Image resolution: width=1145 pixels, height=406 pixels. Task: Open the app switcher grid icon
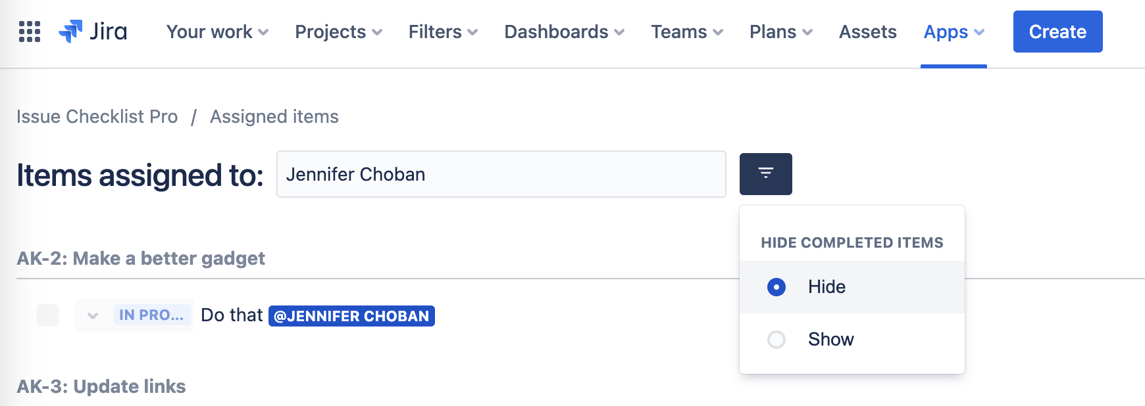[30, 32]
